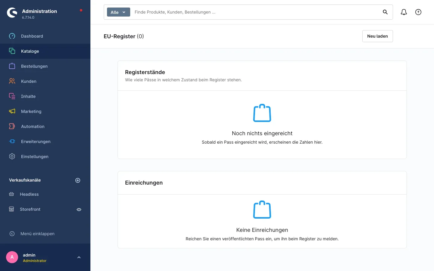434x271 pixels.
Task: Add a new sales channel with plus icon
Action: (x=78, y=180)
